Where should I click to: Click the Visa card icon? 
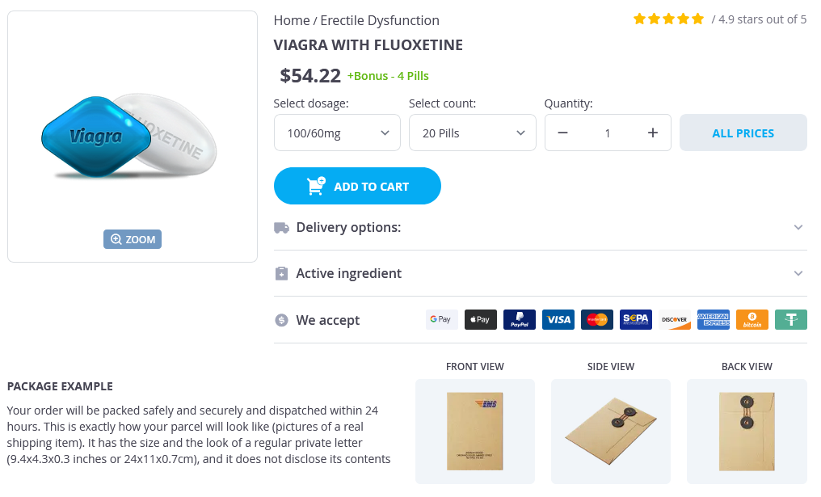click(558, 320)
